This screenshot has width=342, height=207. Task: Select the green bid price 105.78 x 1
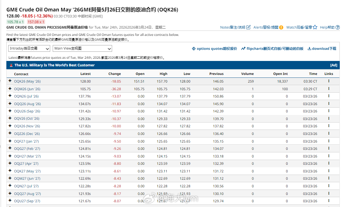pos(15,22)
